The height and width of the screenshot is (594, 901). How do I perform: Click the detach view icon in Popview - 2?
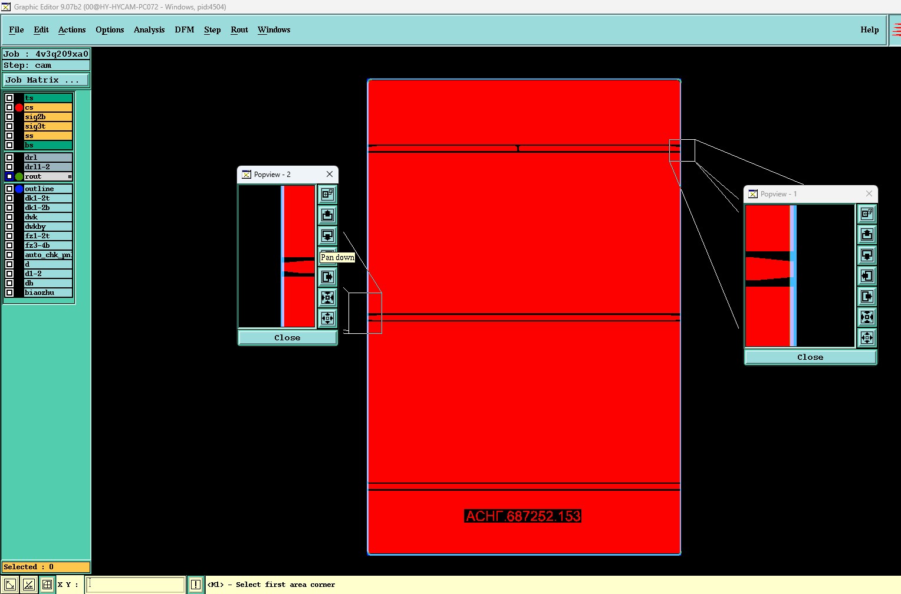[327, 194]
